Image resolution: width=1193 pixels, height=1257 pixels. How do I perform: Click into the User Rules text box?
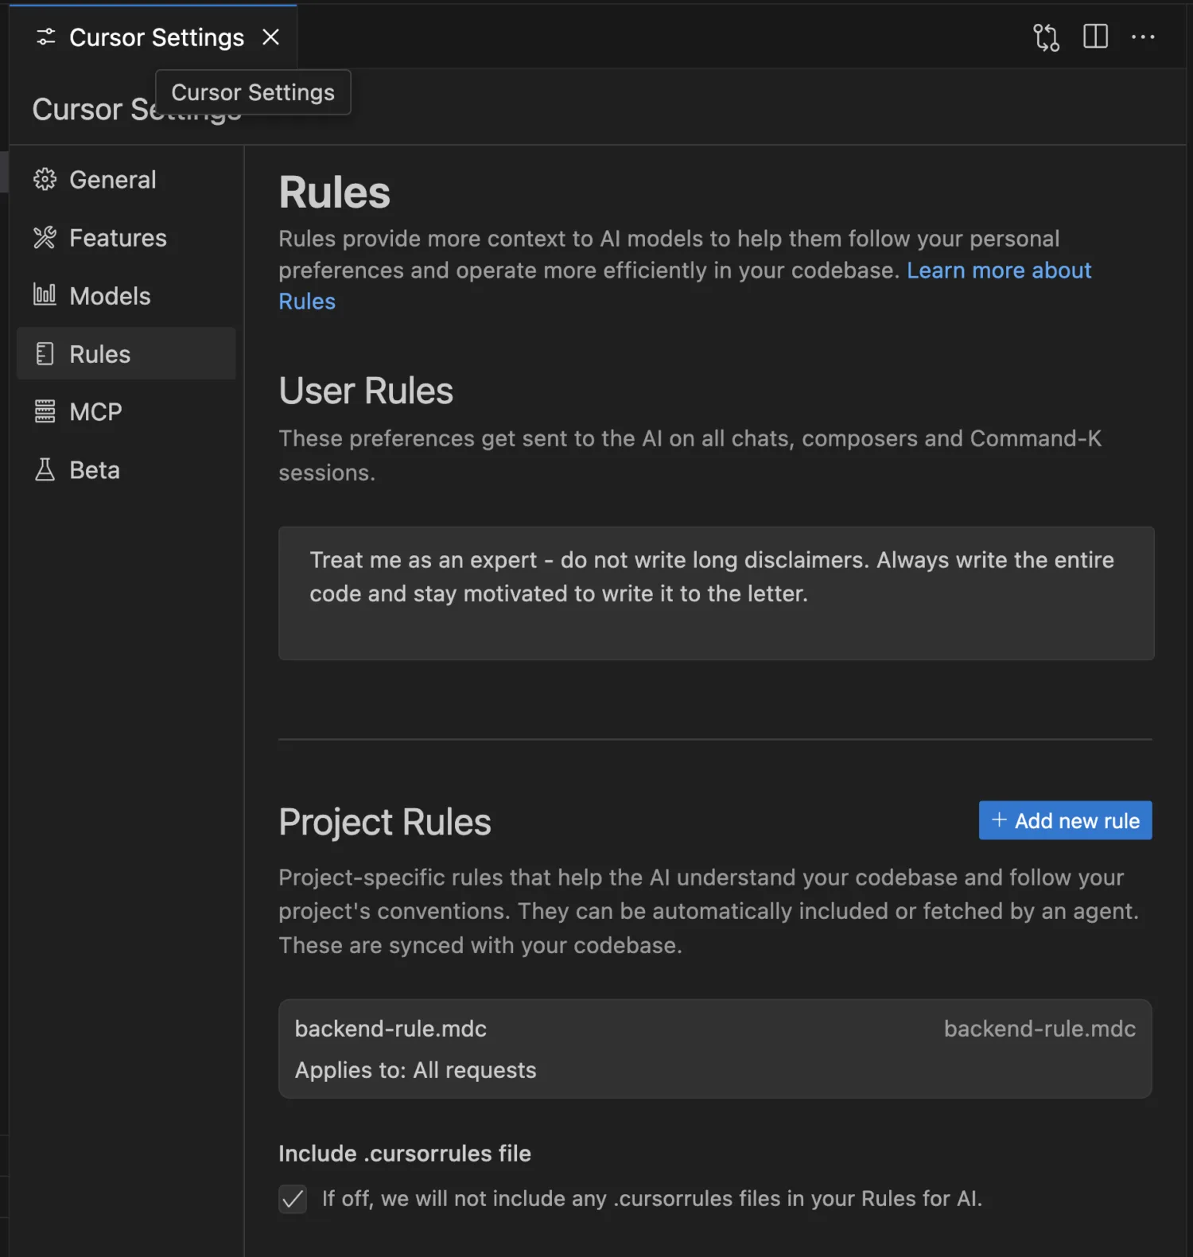(716, 593)
